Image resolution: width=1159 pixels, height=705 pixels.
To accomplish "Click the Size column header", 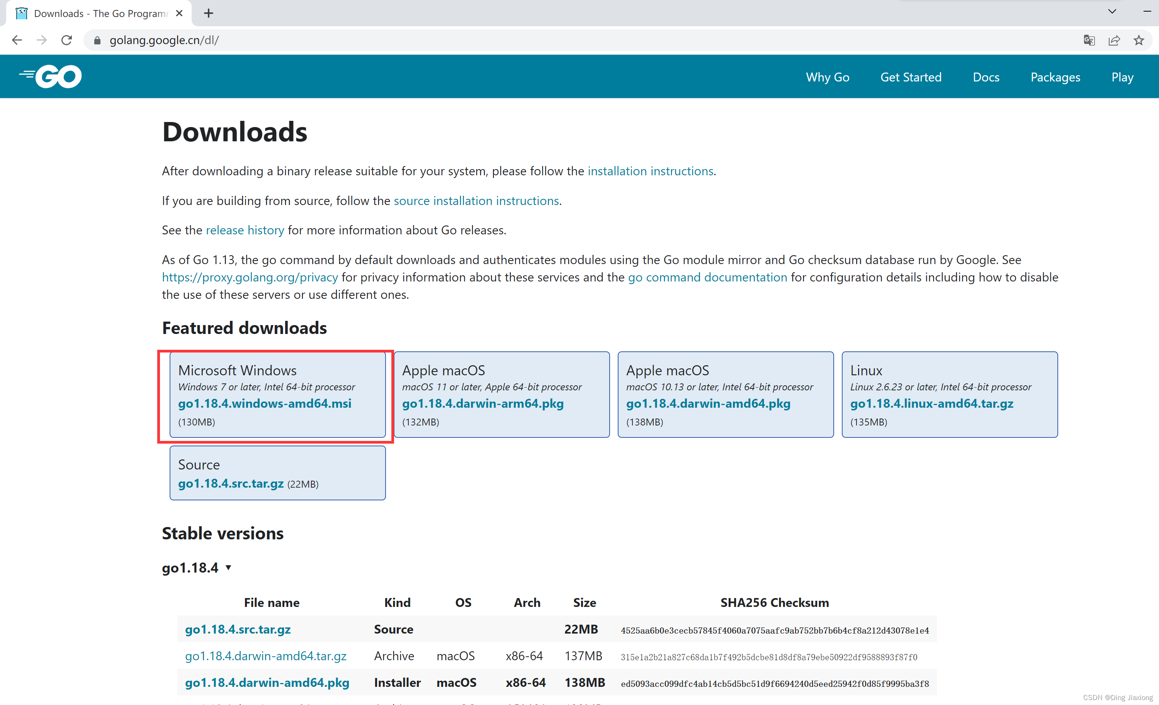I will click(584, 603).
